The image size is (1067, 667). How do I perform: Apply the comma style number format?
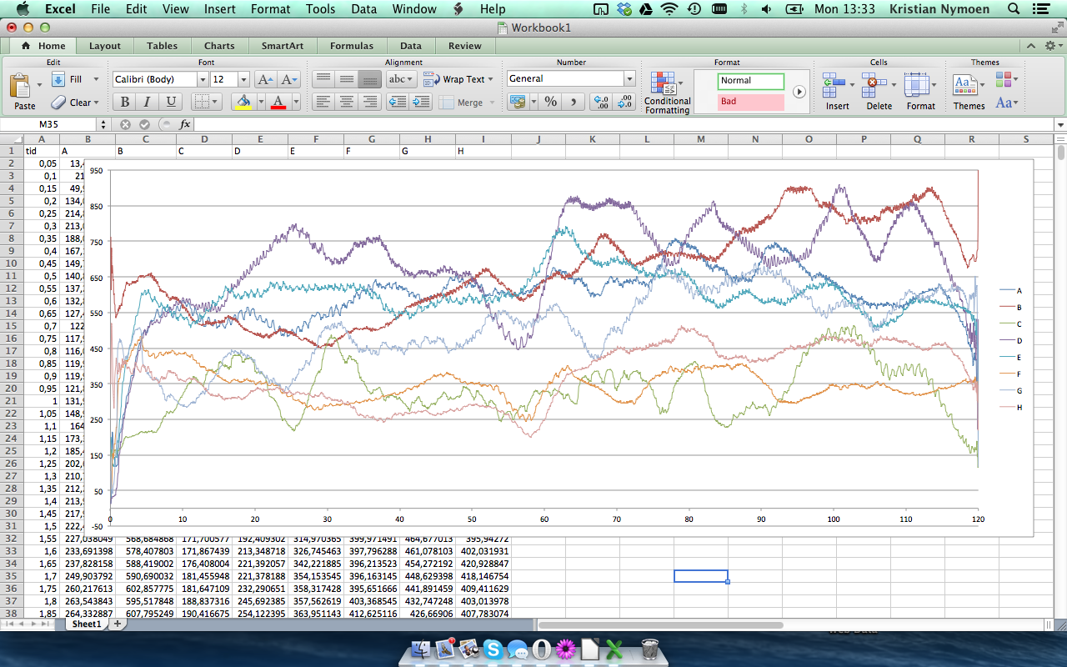573,102
